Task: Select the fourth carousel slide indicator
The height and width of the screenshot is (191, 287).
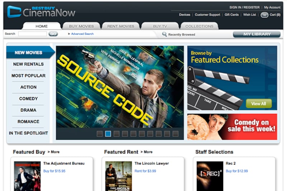Action: (x=125, y=134)
